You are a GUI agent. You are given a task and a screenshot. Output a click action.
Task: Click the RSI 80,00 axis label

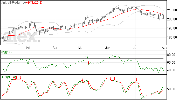coord(171,55)
